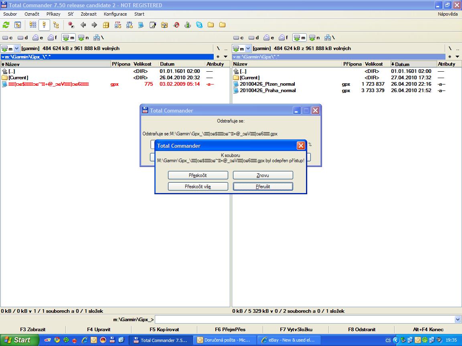Switch right panel to drive n

click(314, 38)
